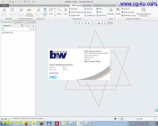Create a datum Plane

[x=51, y=11]
